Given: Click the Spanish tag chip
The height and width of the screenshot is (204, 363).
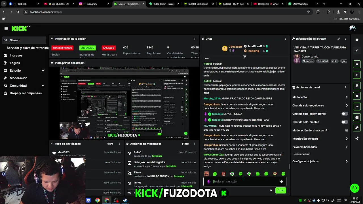Looking at the screenshot, I should tap(308, 61).
